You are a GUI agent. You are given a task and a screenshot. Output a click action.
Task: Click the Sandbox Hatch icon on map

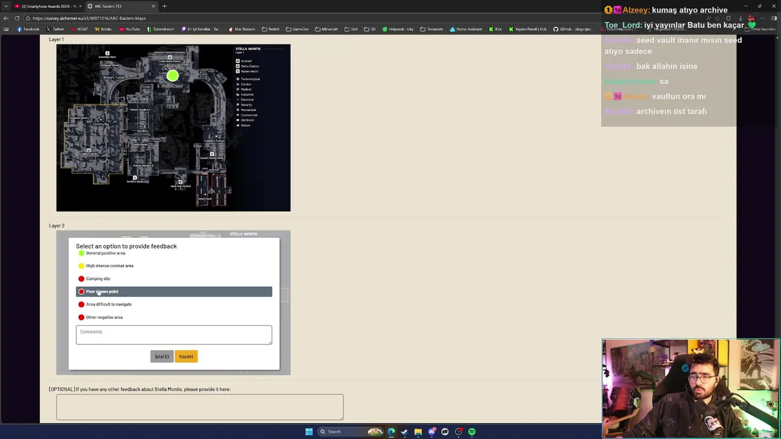tap(135, 177)
